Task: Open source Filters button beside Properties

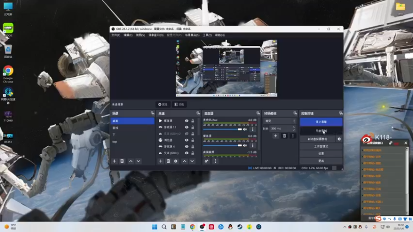Action: (179, 105)
